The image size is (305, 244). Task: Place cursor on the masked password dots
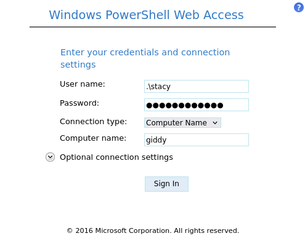pyautogui.click(x=185, y=106)
